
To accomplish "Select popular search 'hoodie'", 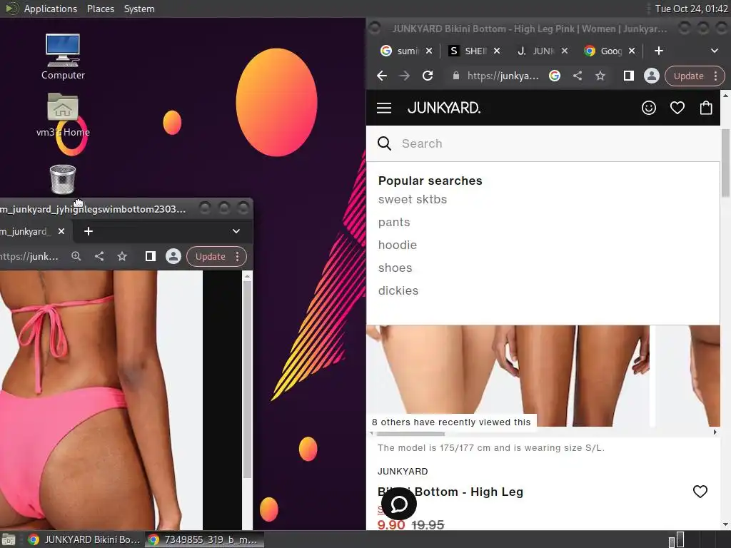I will click(397, 245).
